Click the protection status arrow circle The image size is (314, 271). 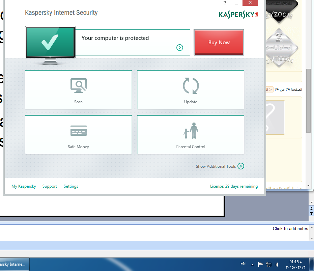pos(180,48)
